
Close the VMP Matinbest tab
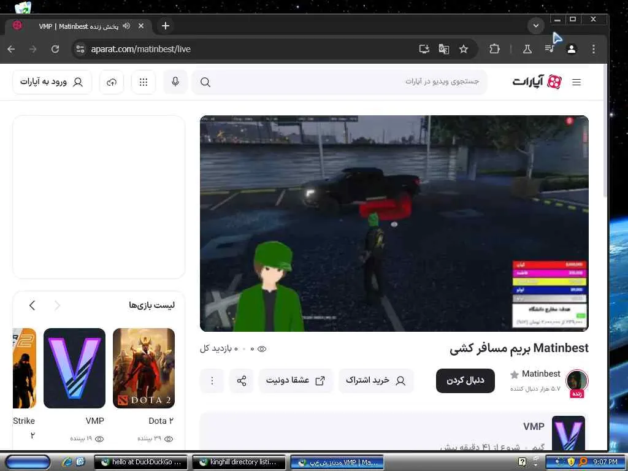[x=141, y=26]
